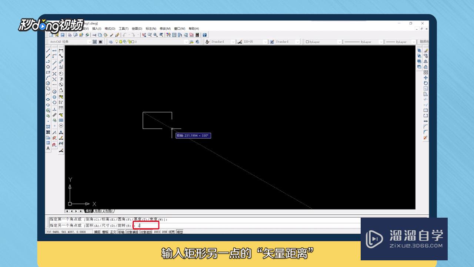Open the ByLayer linetype dropdown

(x=363, y=42)
